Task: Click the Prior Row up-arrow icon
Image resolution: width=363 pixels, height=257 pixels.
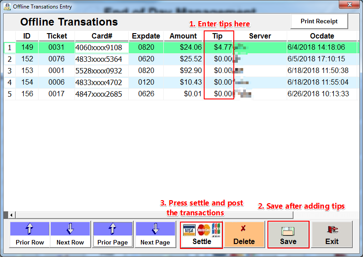Action: [x=30, y=229]
